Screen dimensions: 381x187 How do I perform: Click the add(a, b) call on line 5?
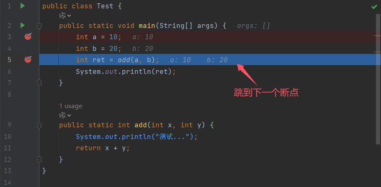click(136, 60)
